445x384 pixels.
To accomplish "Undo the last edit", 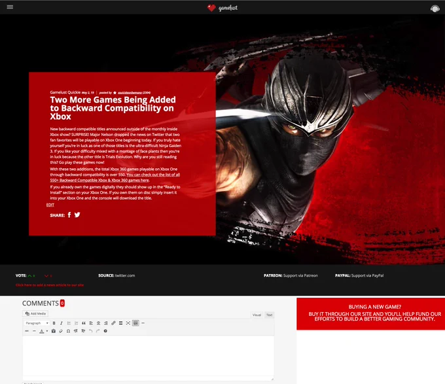I will pos(90,331).
